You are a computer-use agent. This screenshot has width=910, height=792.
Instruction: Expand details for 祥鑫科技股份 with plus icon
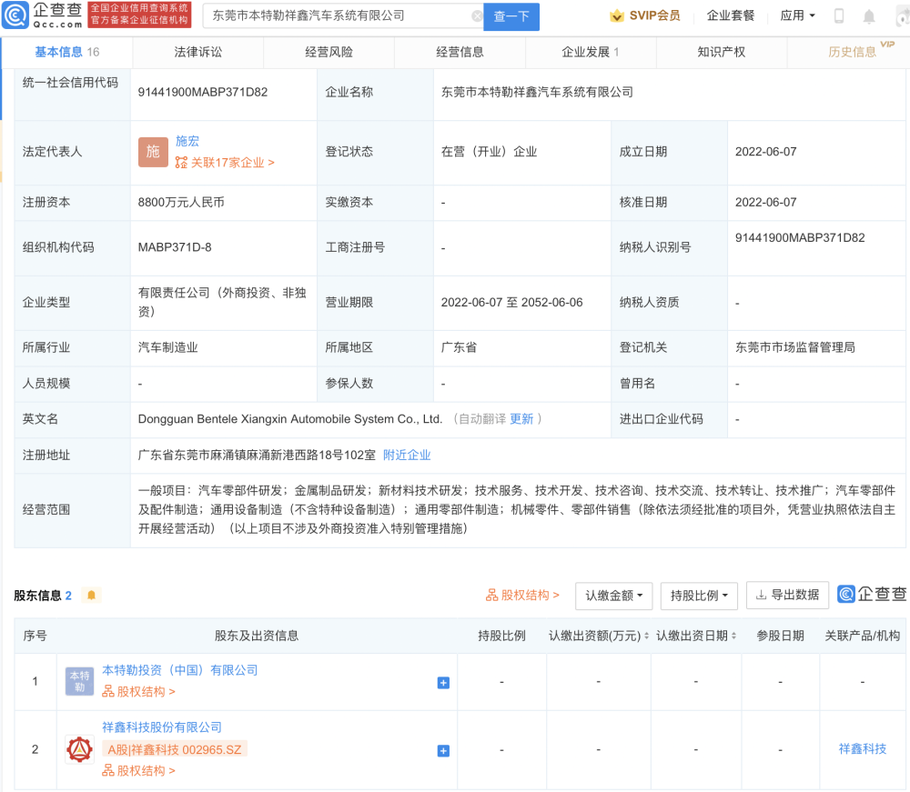[x=443, y=751]
